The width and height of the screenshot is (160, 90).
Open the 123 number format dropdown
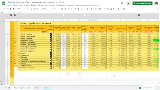(x=38, y=9)
